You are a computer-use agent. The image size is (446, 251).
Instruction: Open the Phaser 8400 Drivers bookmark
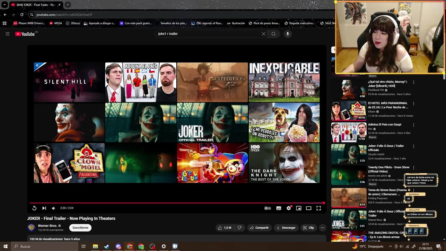(x=29, y=23)
